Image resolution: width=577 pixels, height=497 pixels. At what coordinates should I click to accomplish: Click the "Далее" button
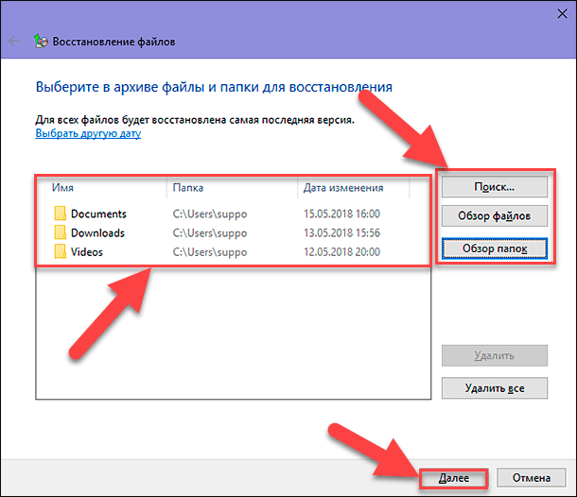454,478
